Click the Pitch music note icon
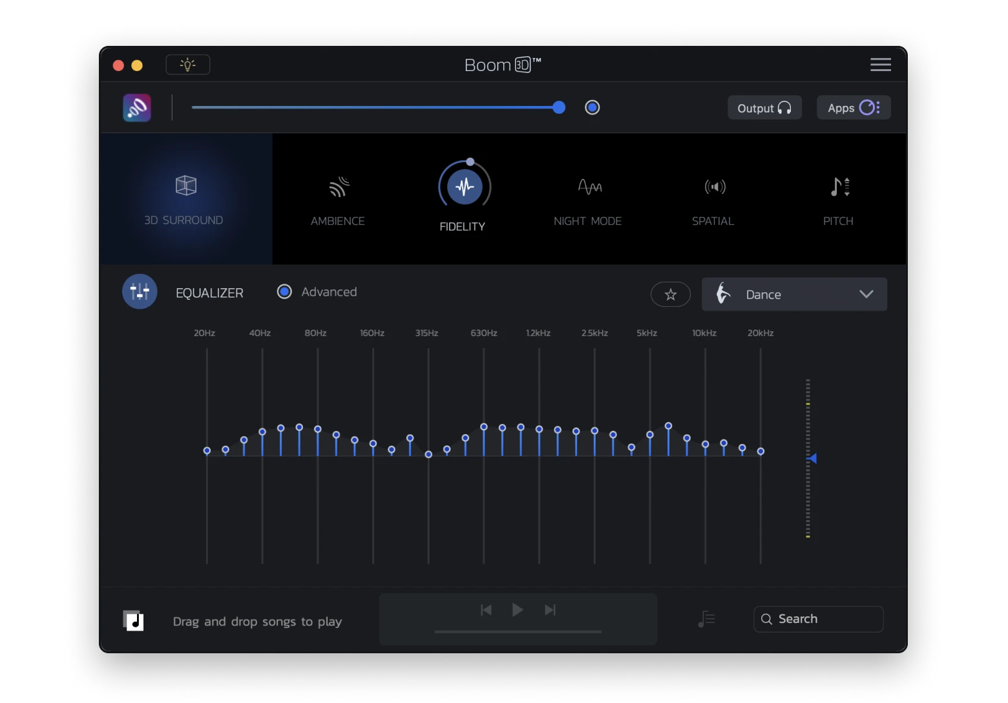The height and width of the screenshot is (703, 1008). pyautogui.click(x=839, y=187)
